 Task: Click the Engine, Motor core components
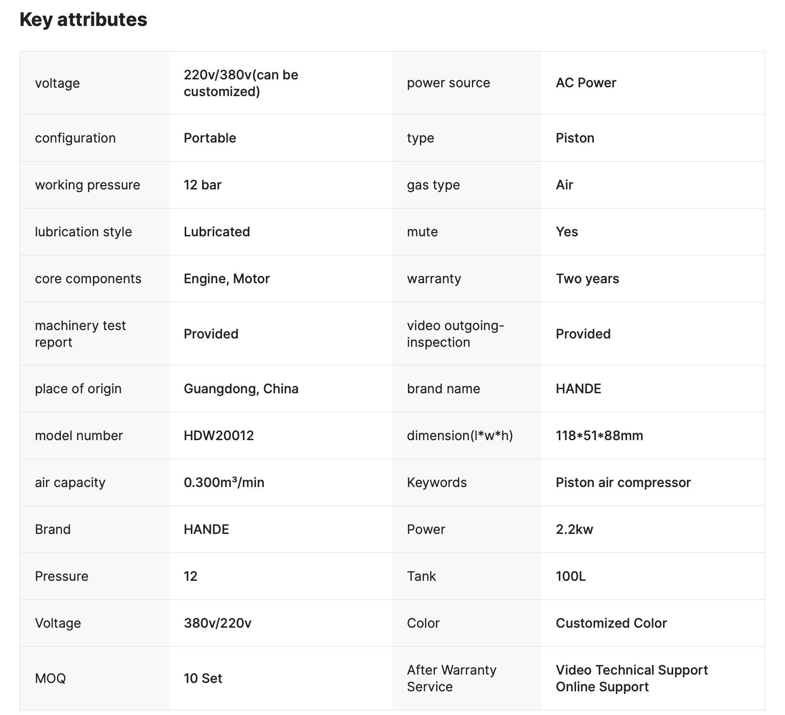(226, 279)
